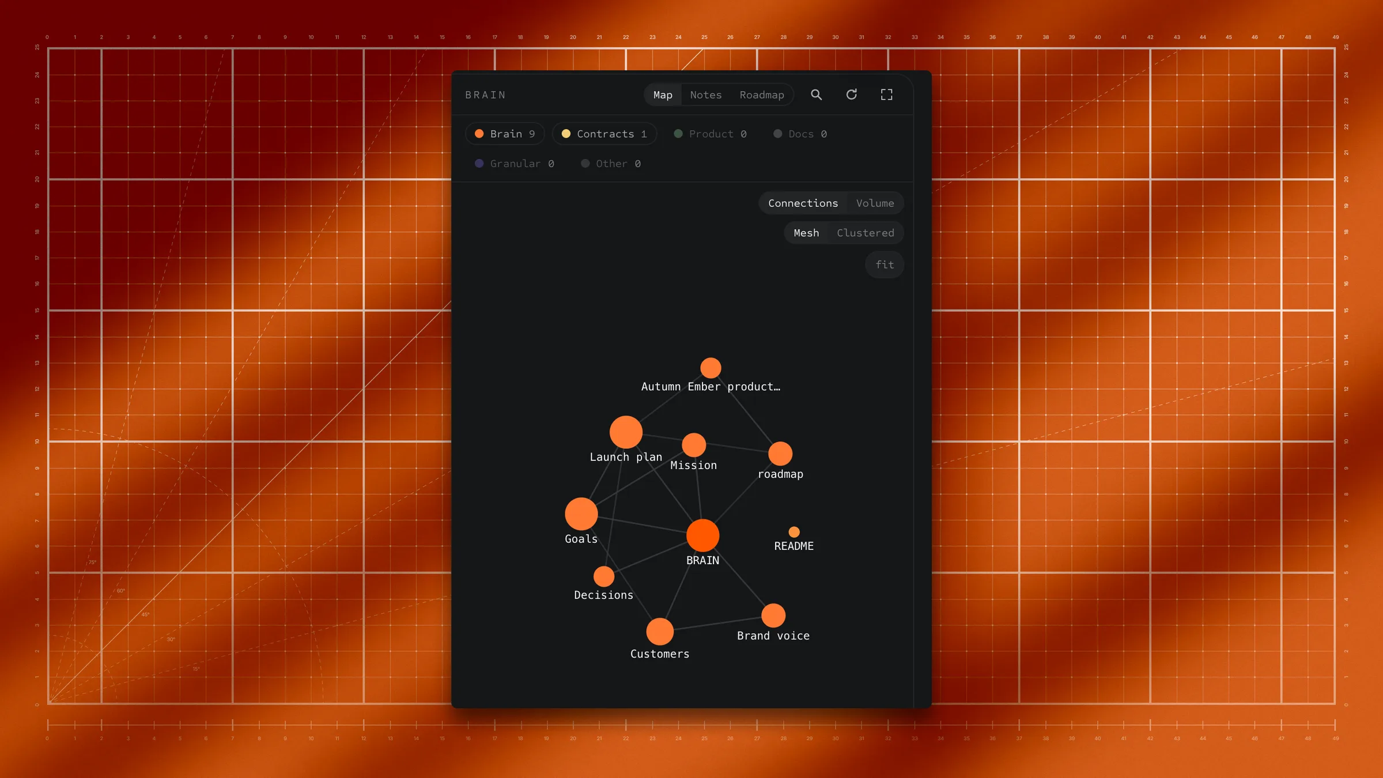Screen dimensions: 1383x778
Task: Select the Autumn Ember product node
Action: click(x=711, y=368)
